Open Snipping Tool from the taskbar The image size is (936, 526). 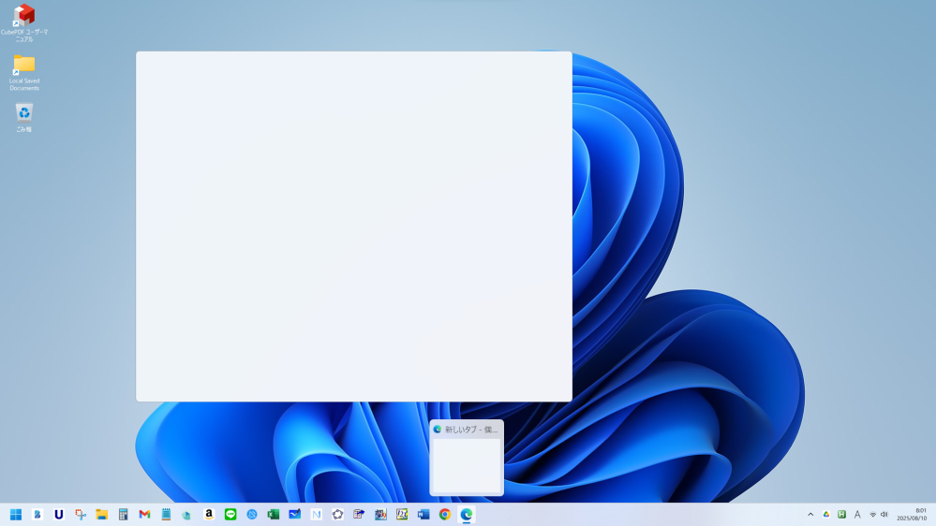coord(81,514)
